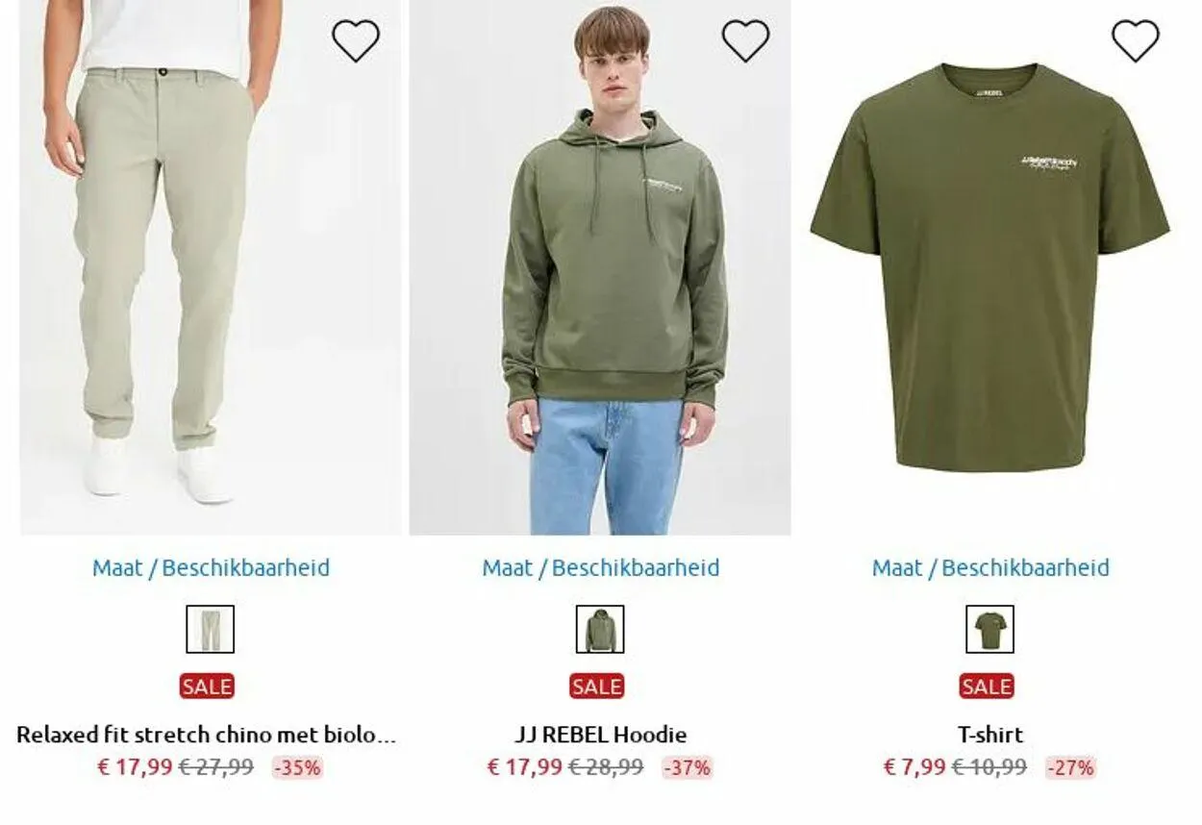Select the green hoodie color swatch
This screenshot has height=825, width=1202.
600,629
